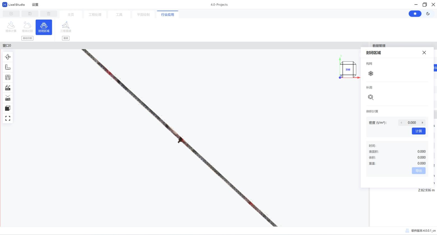Decrease density with left arrow

coord(401,123)
